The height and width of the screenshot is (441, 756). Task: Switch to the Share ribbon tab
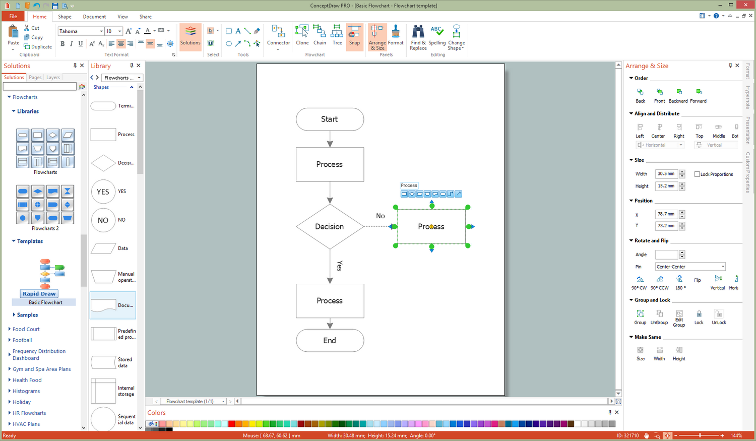point(146,17)
